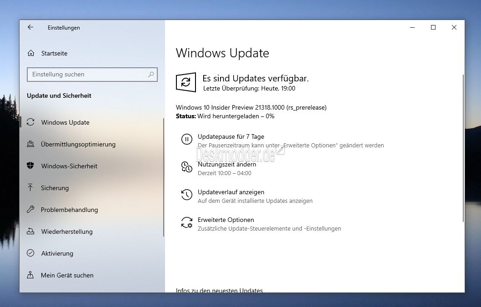The image size is (481, 307).
Task: Click the Derzeit 10:00 – 04:00 text
Action: click(x=224, y=173)
